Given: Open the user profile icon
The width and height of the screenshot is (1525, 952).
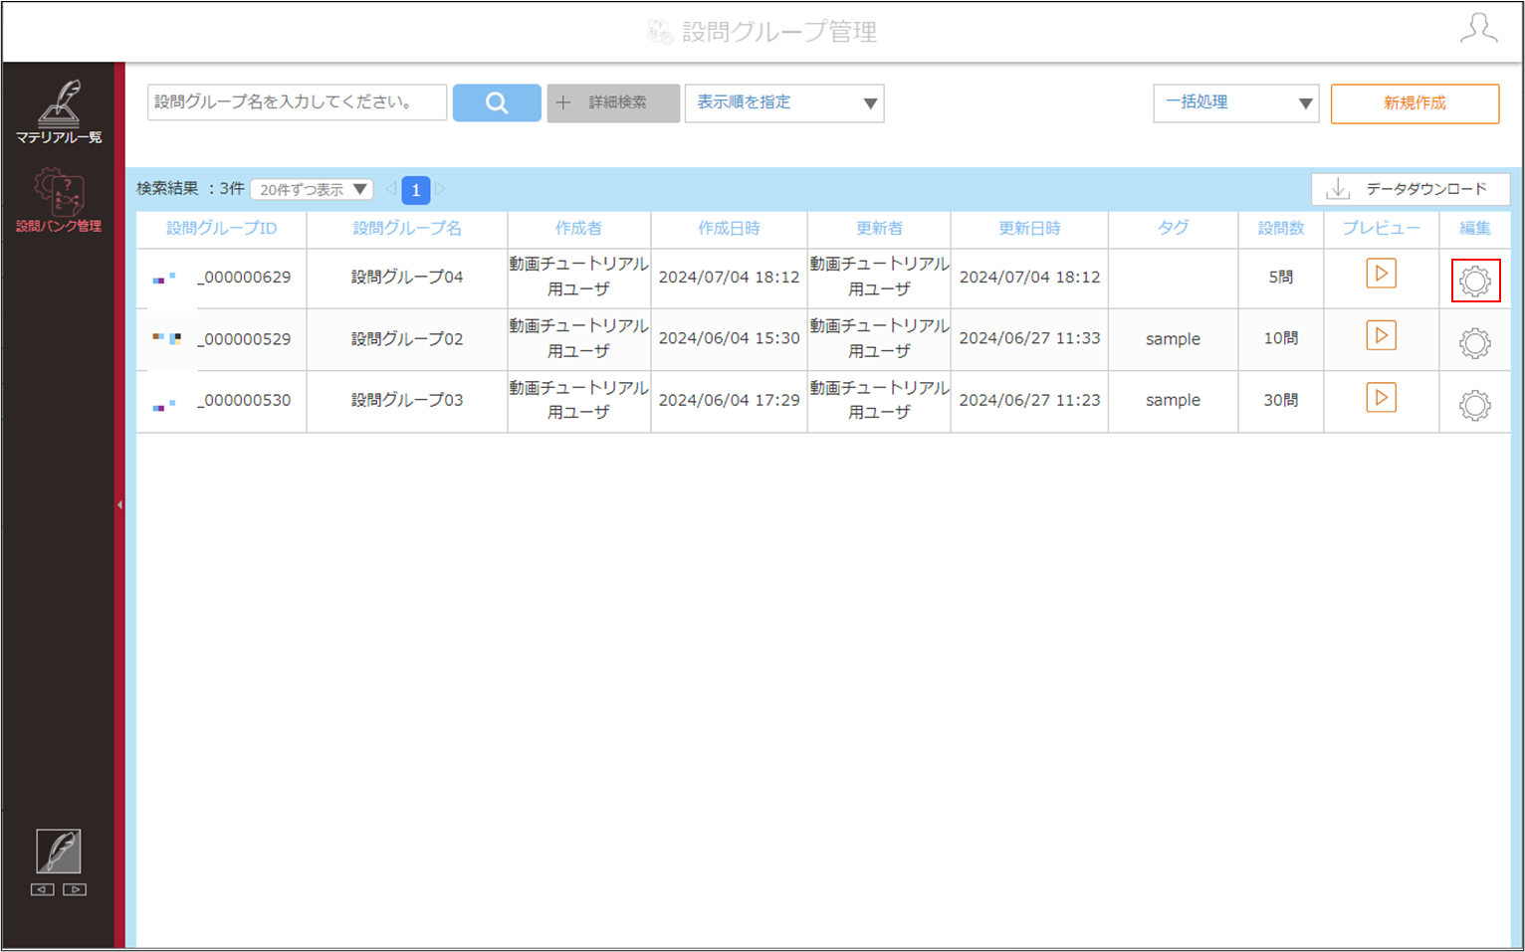Looking at the screenshot, I should point(1478,28).
